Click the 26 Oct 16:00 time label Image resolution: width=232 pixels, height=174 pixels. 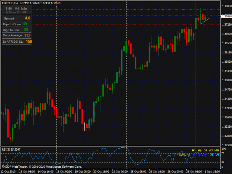point(157,171)
